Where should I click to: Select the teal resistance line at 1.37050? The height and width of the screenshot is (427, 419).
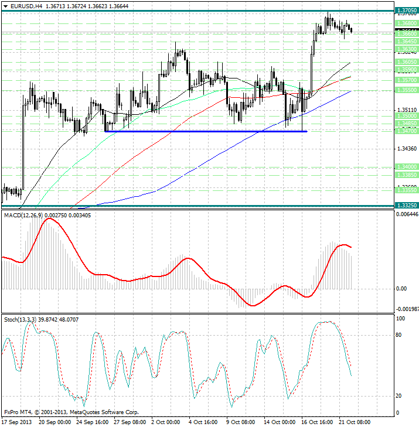(198, 11)
